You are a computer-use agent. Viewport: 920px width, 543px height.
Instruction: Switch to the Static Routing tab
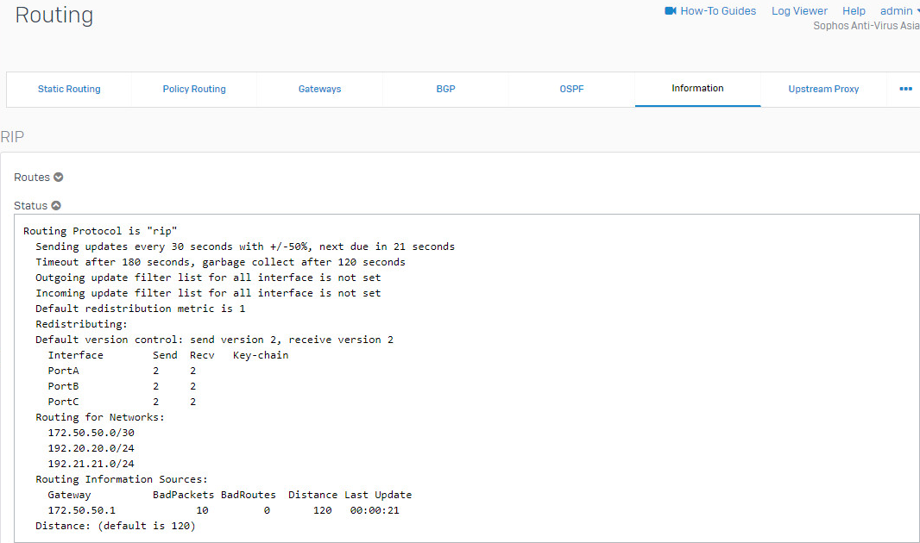69,89
